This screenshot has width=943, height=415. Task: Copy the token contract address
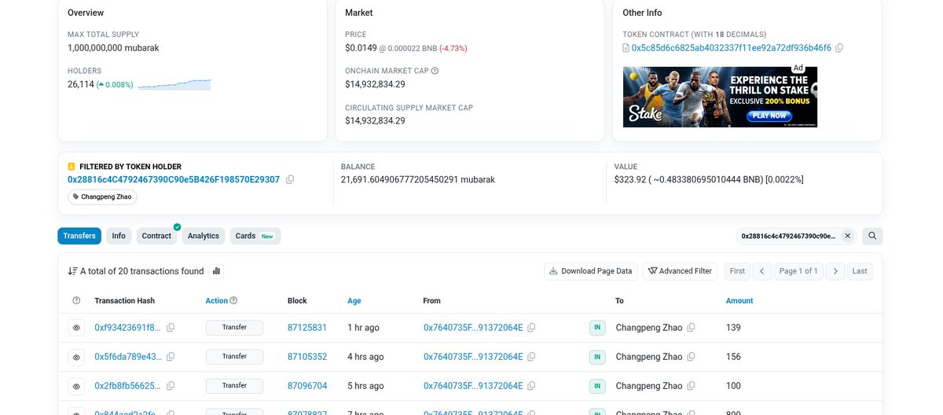[839, 48]
